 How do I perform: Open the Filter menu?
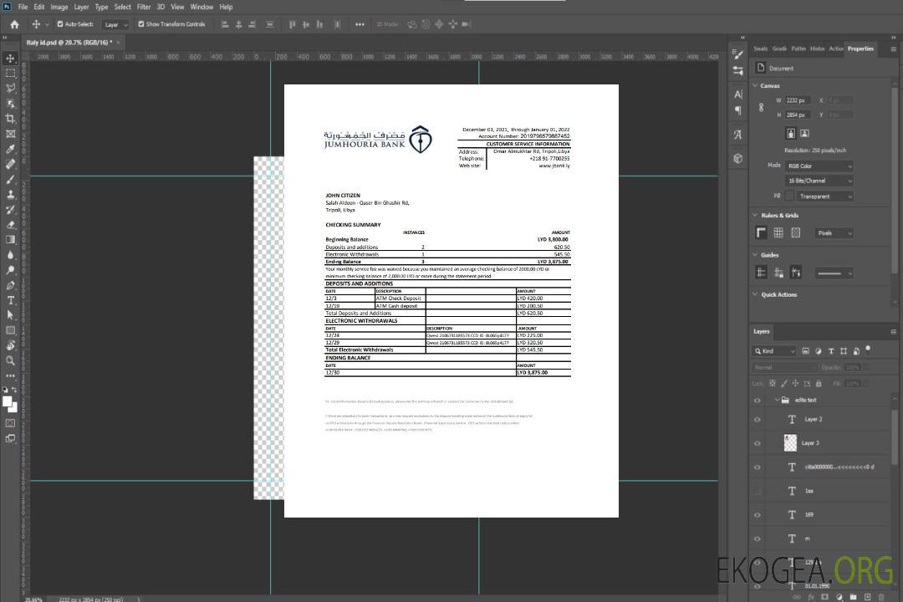pyautogui.click(x=144, y=7)
